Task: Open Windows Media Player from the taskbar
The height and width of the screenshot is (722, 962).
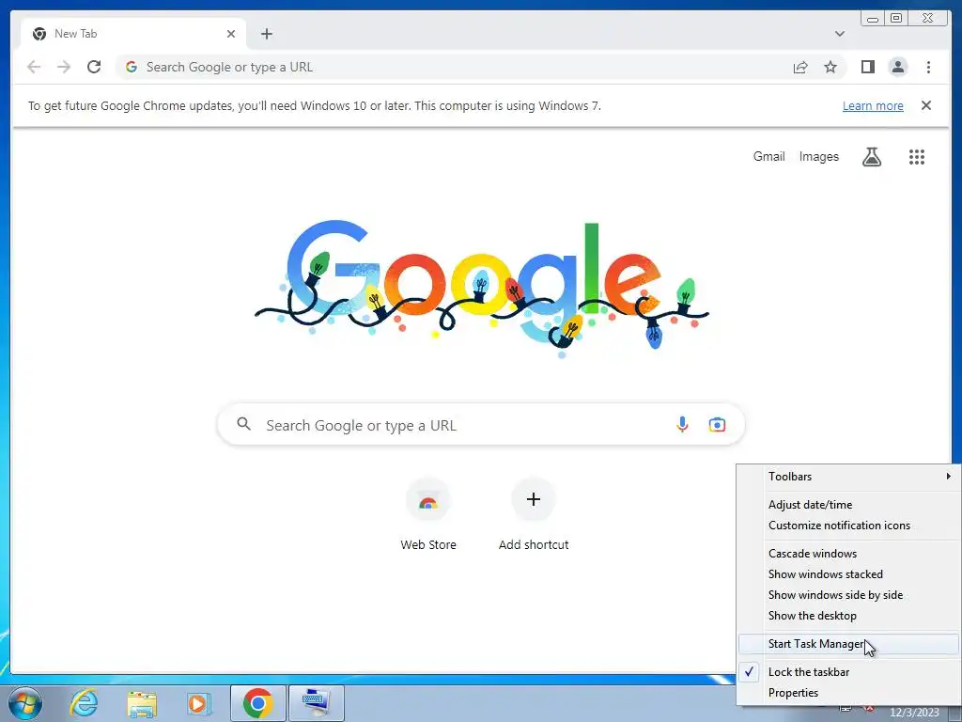Action: pos(197,703)
